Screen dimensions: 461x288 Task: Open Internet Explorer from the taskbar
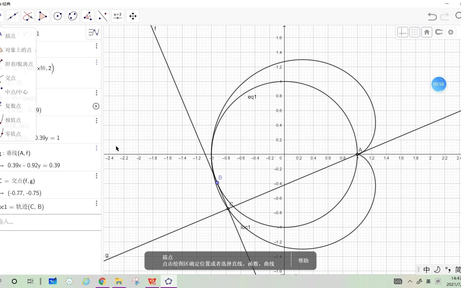point(86,281)
